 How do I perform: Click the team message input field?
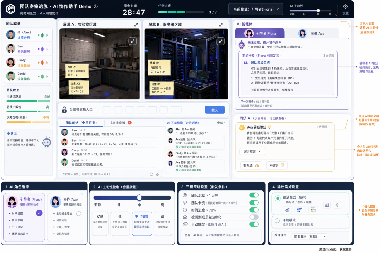[104, 174]
